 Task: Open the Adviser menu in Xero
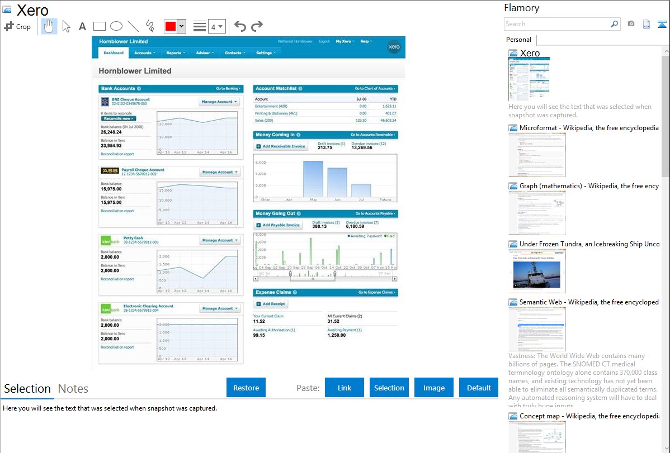coord(205,53)
